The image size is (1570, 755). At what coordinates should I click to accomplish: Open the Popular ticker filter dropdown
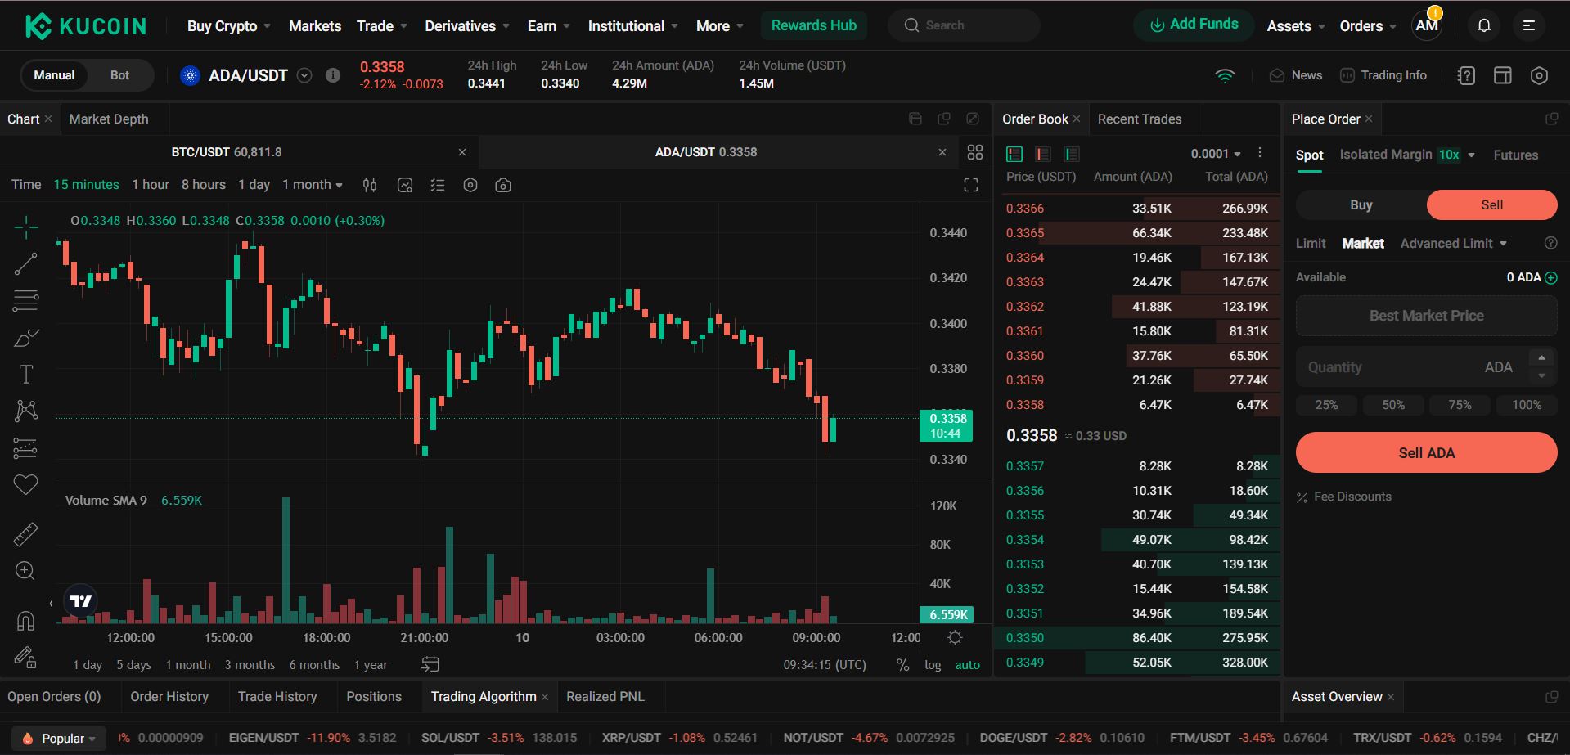tap(60, 739)
